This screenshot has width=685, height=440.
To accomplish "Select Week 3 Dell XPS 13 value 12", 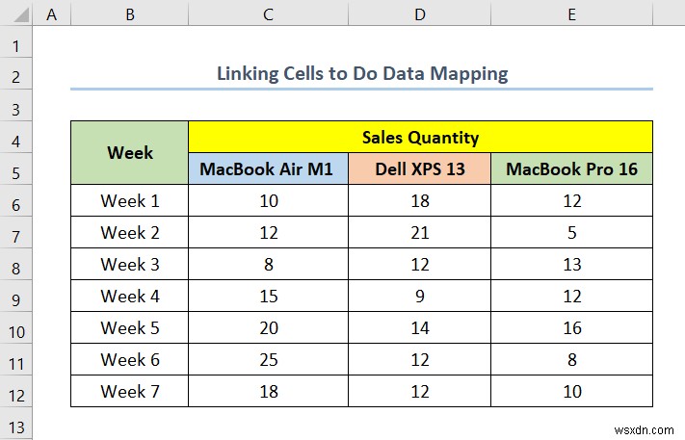I will tap(419, 264).
